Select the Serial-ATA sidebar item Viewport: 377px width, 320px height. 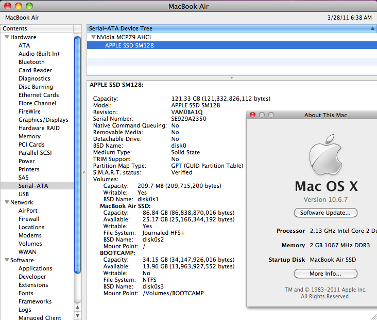point(37,186)
